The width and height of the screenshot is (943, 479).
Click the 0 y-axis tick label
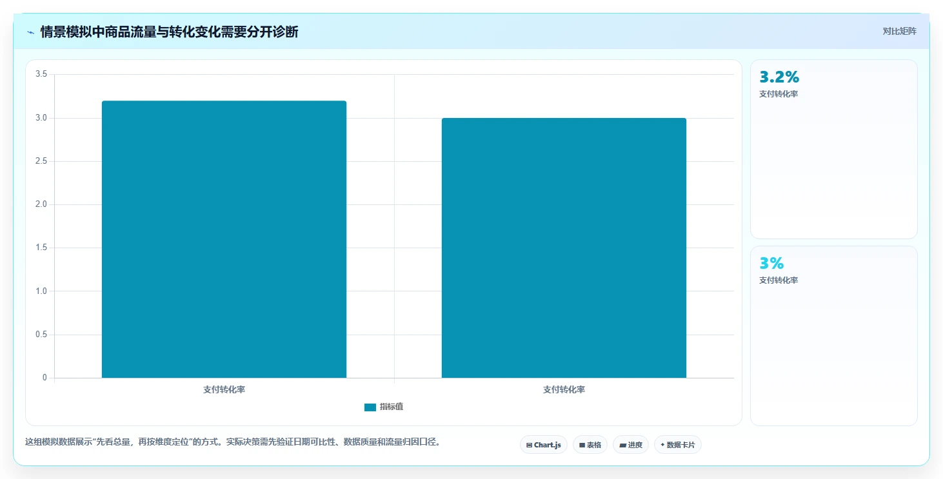point(45,378)
